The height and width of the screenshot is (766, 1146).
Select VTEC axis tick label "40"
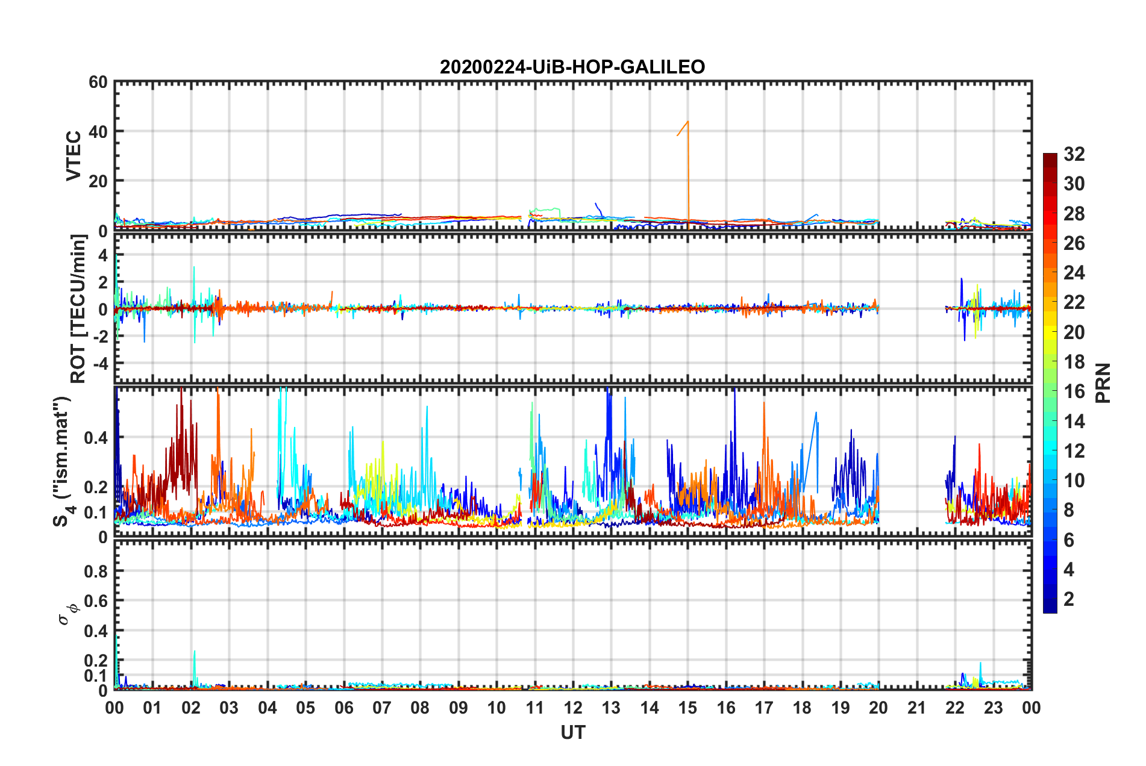point(98,131)
